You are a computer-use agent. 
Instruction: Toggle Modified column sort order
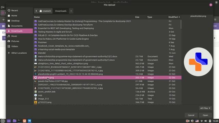(174, 17)
